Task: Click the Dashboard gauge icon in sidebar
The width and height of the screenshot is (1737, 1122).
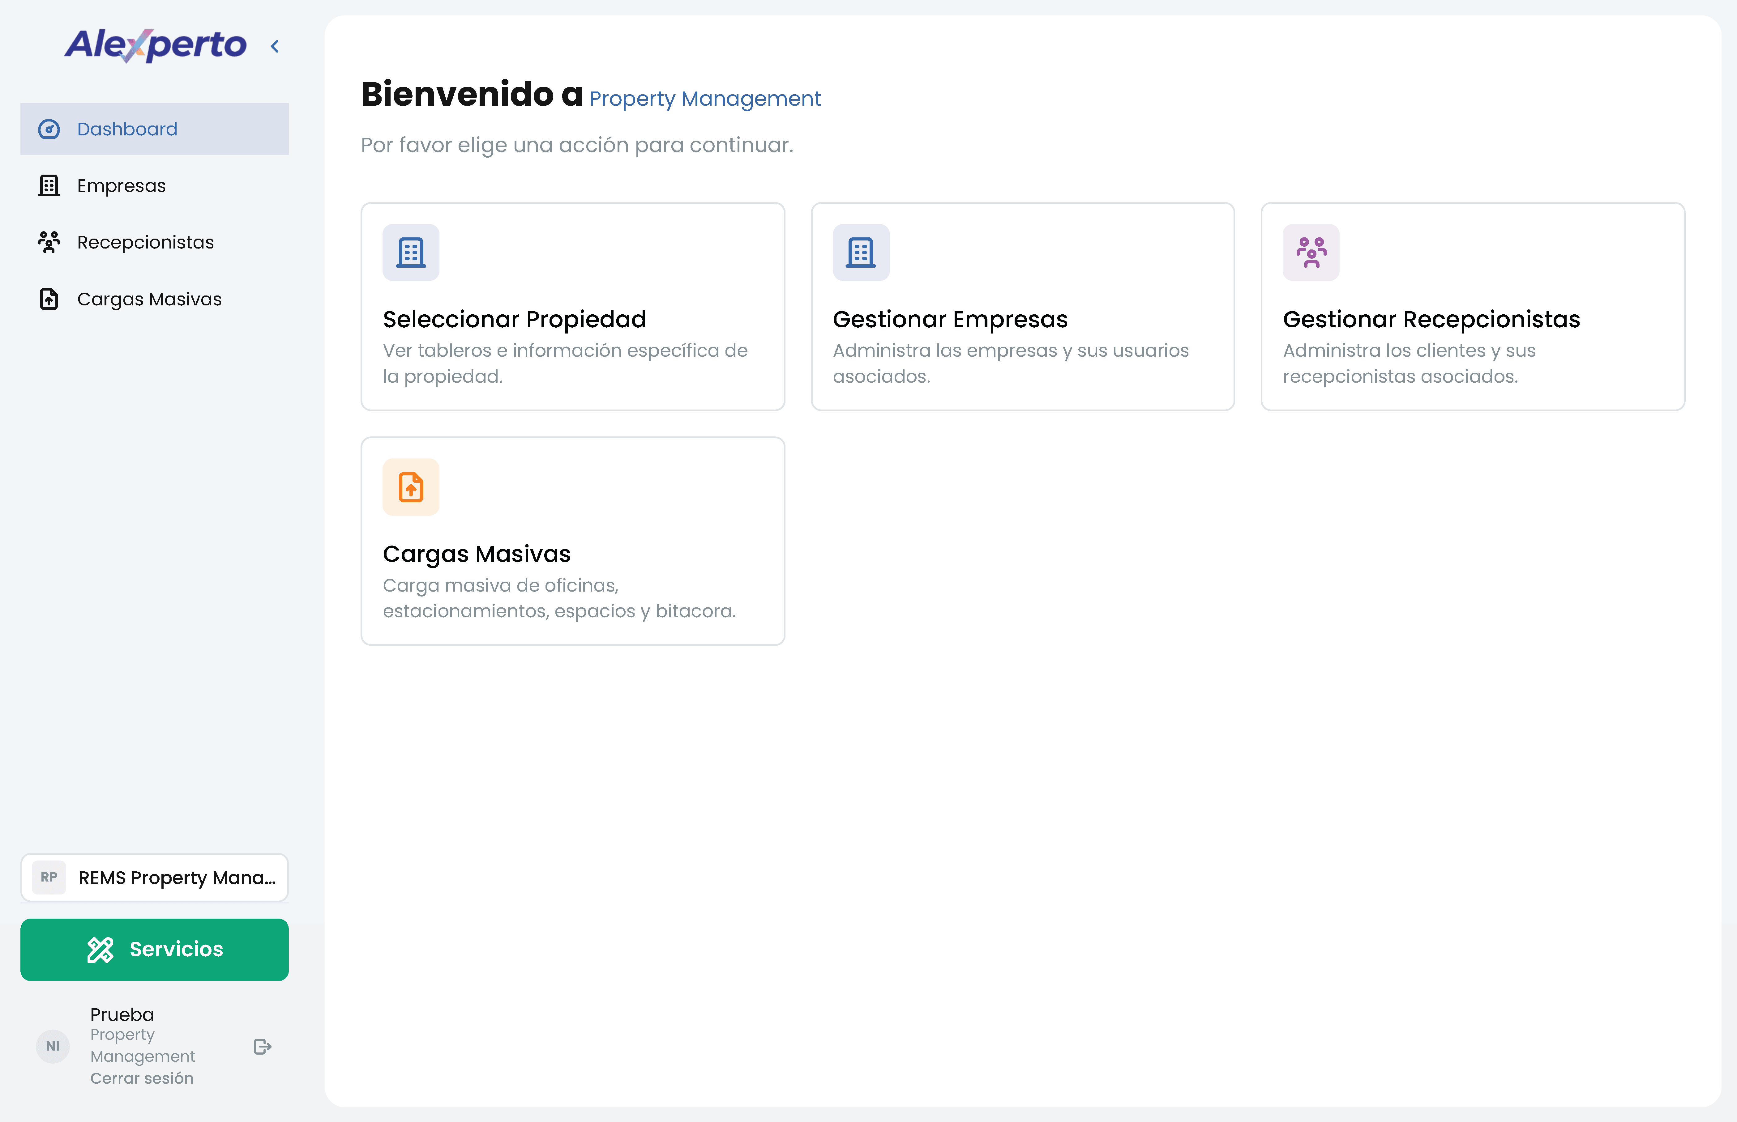Action: click(49, 129)
